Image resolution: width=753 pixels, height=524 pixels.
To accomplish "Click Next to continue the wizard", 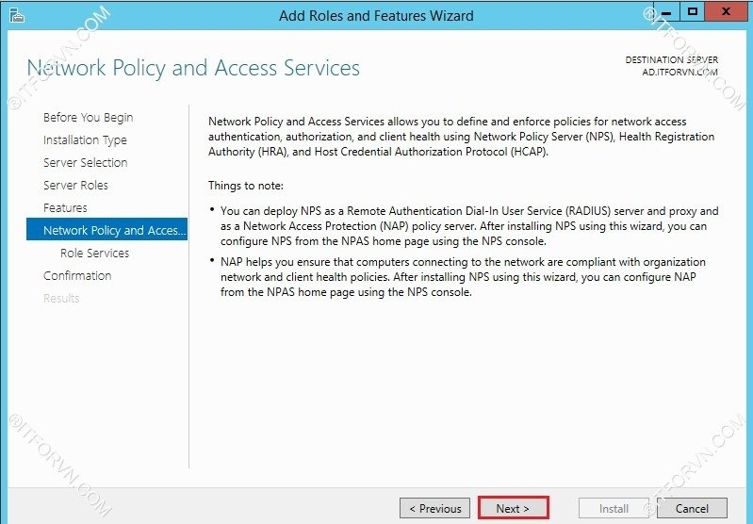I will point(513,509).
